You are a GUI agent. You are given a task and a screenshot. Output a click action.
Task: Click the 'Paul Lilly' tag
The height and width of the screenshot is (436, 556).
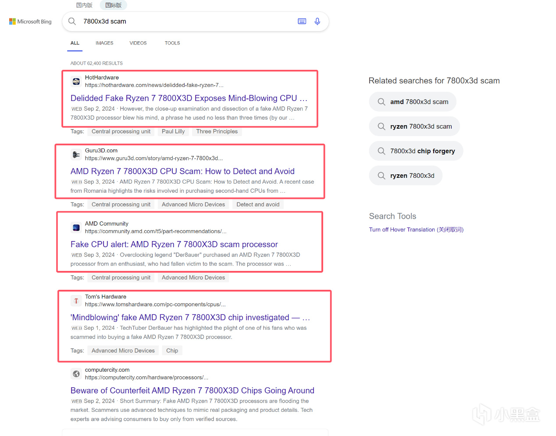click(173, 131)
